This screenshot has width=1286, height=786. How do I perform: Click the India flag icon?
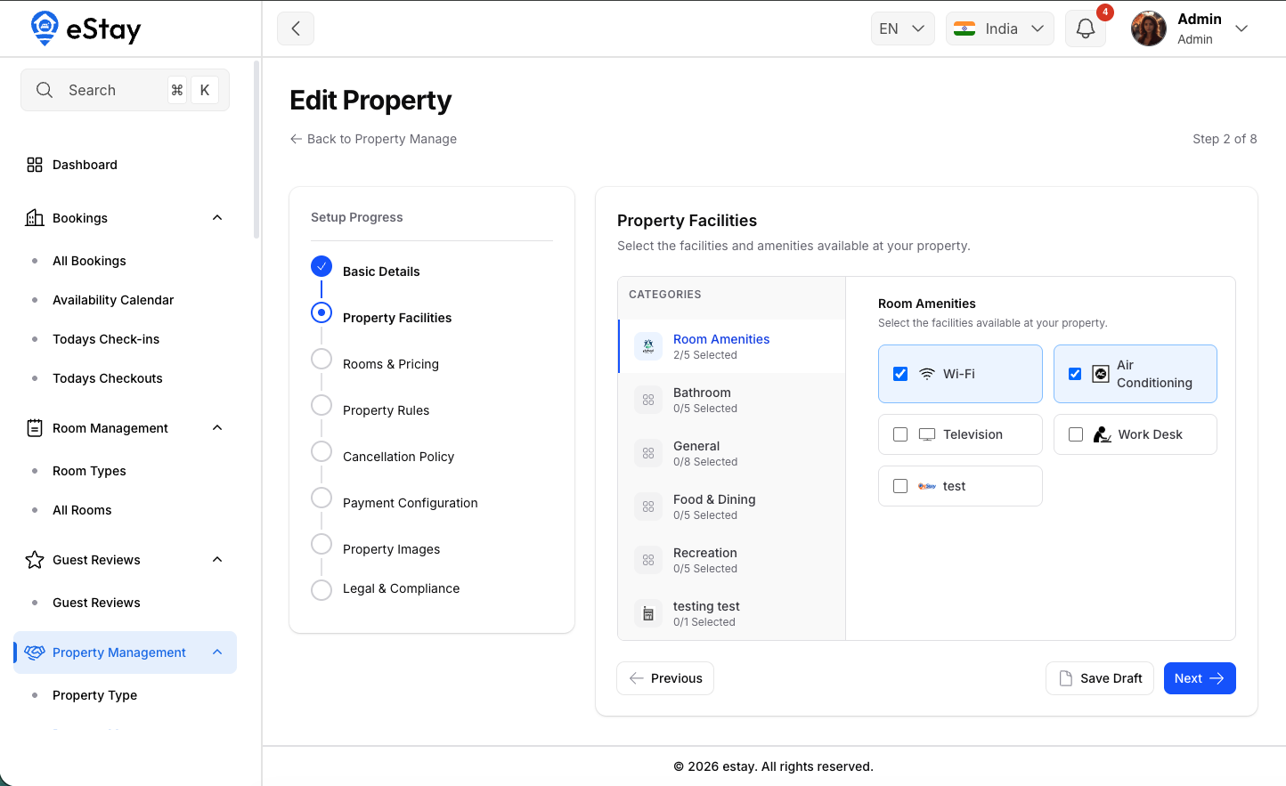[x=964, y=28]
